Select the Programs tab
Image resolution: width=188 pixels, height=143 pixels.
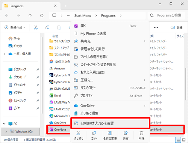pyautogui.click(x=31, y=6)
